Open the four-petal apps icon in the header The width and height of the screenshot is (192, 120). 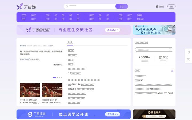tap(157, 6)
